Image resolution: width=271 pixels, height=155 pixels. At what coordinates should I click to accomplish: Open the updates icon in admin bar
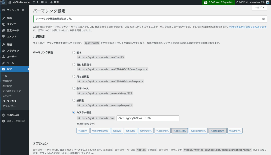pos(34,2)
